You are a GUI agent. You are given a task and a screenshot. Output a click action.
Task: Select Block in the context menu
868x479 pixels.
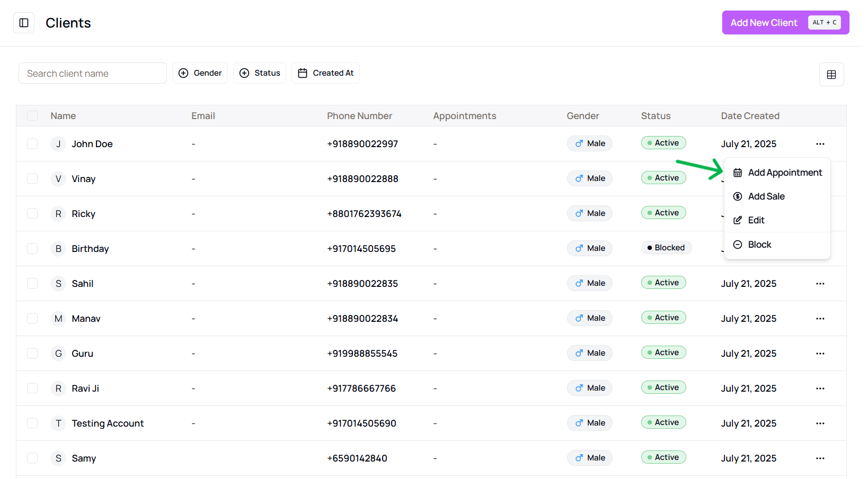[x=777, y=245]
